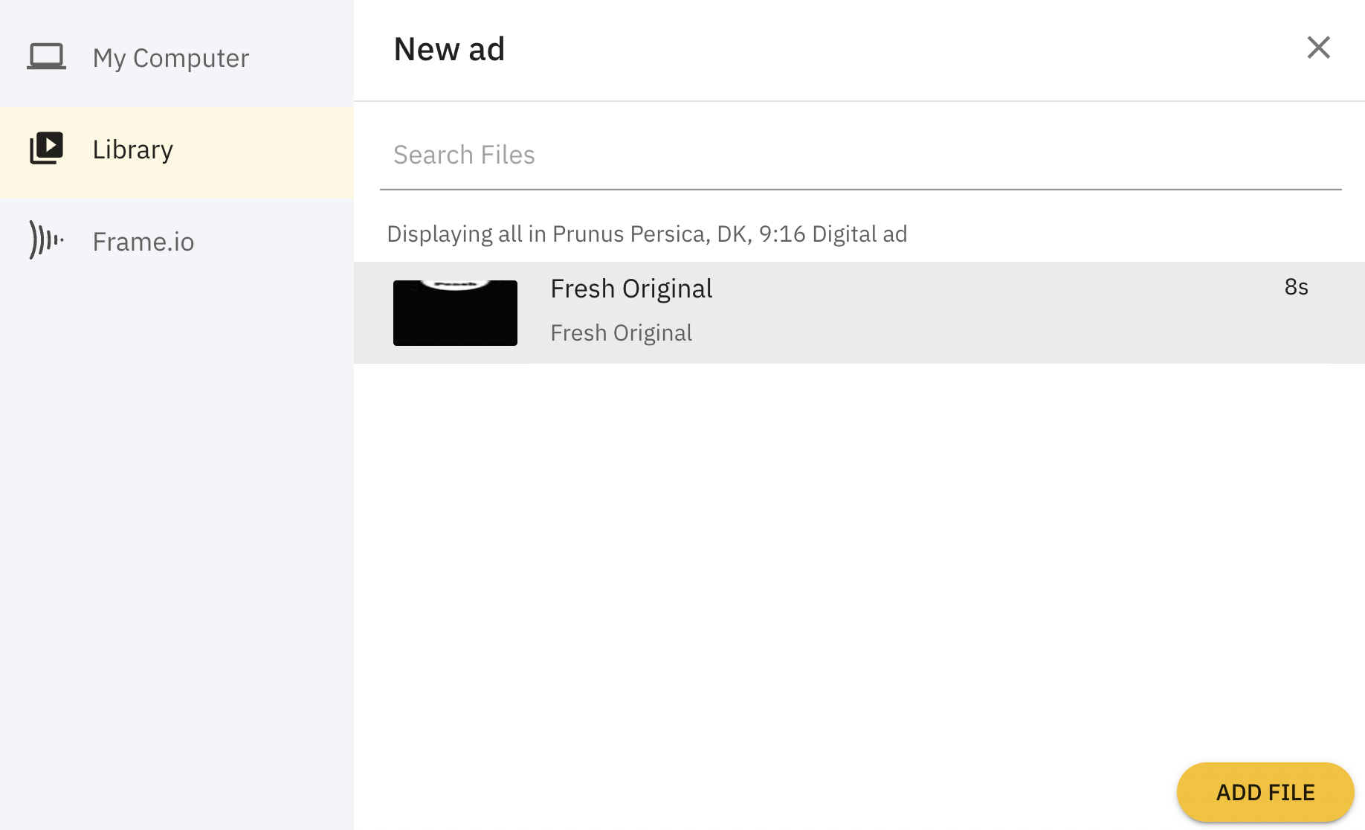Click the Library play-stack icon
Screen dimensions: 1365x830
click(x=46, y=148)
